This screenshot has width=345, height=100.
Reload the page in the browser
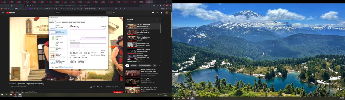[x=9, y=6]
